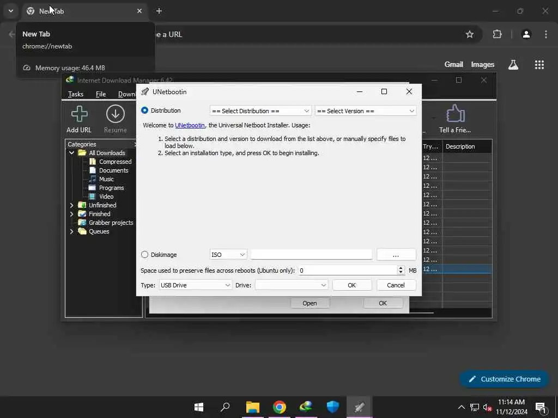The image size is (558, 418).
Task: Click the disk image path field
Action: pyautogui.click(x=311, y=255)
